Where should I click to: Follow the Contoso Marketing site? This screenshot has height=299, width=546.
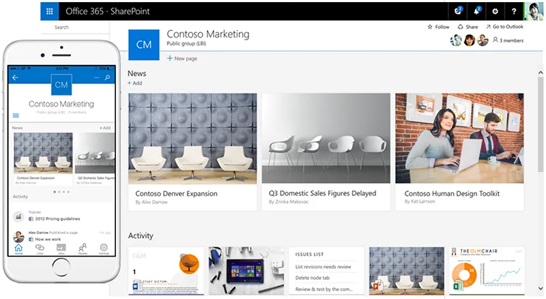(x=438, y=27)
